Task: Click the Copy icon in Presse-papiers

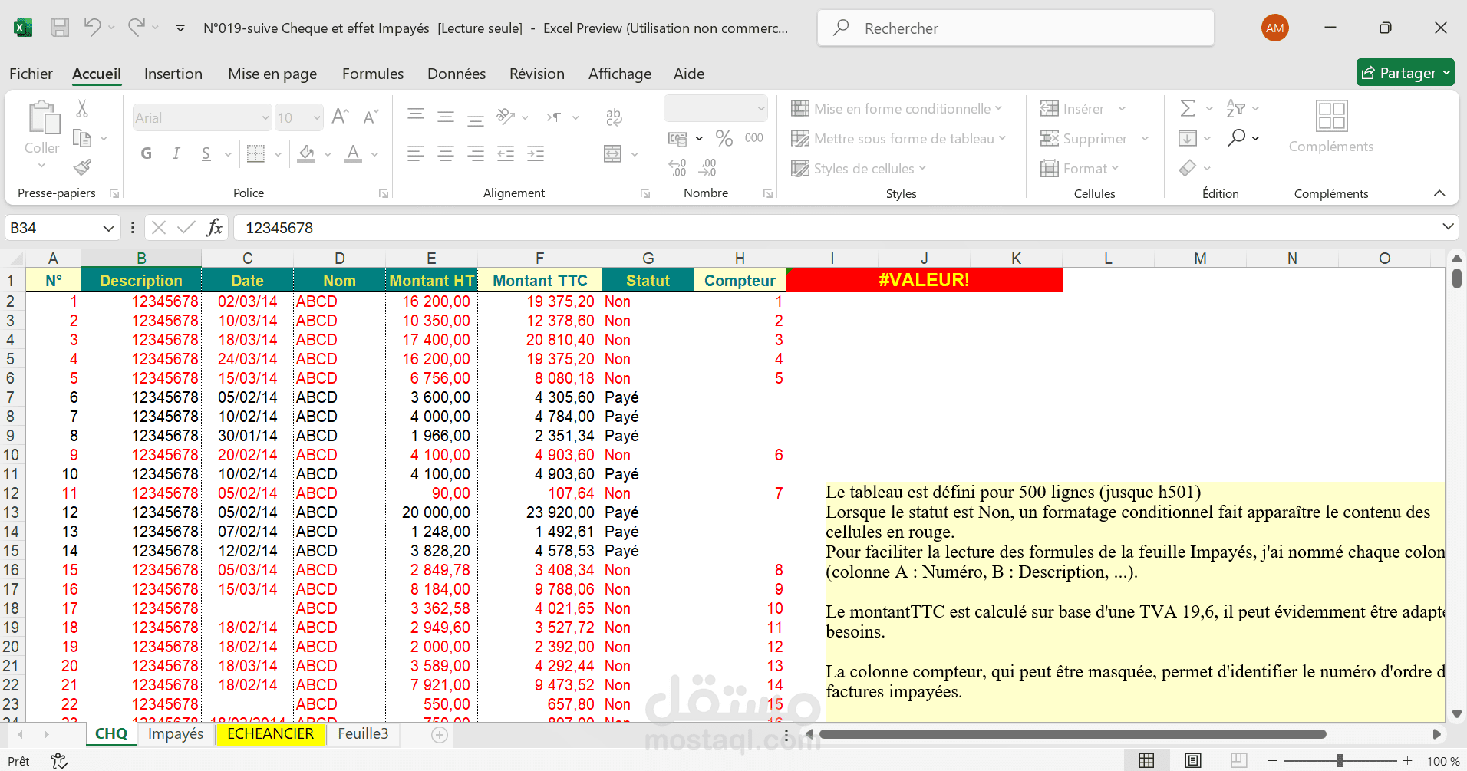Action: pyautogui.click(x=82, y=139)
